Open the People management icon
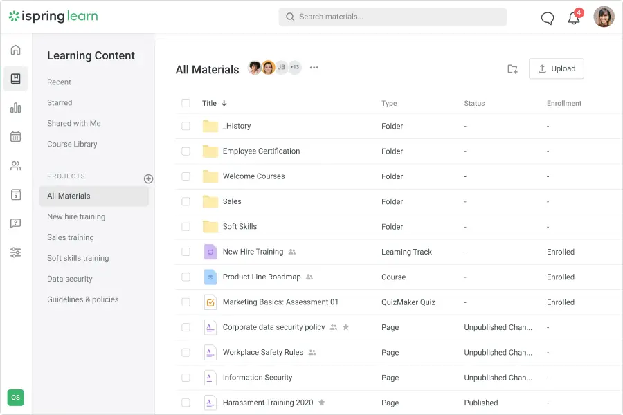The image size is (623, 415). pyautogui.click(x=15, y=165)
